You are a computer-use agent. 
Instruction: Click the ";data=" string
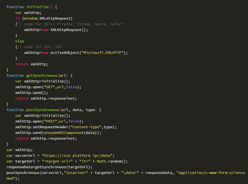(130, 173)
